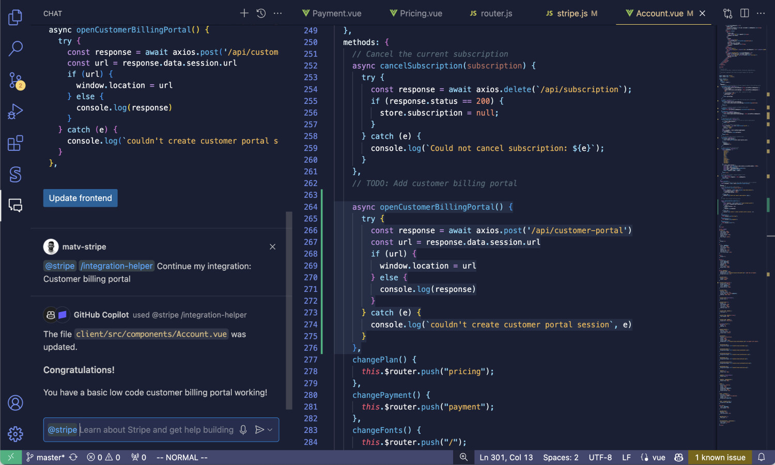This screenshot has height=465, width=775.
Task: Start a new chat with plus icon
Action: click(x=244, y=13)
